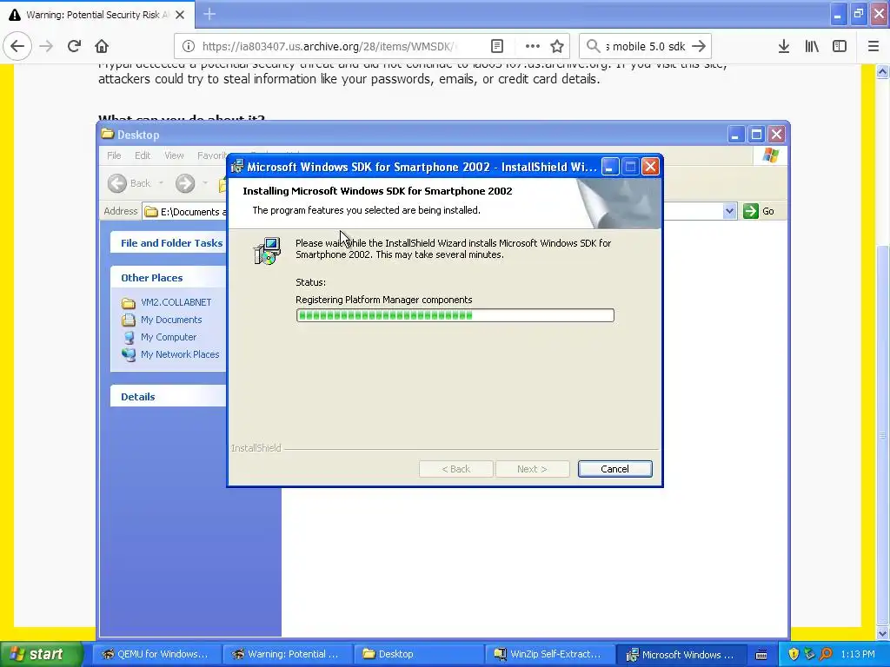Go back in the browser
Screen dimensions: 890x667
tap(17, 46)
